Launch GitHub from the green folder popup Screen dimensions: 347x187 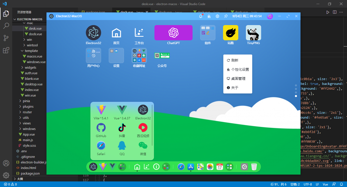click(x=101, y=127)
